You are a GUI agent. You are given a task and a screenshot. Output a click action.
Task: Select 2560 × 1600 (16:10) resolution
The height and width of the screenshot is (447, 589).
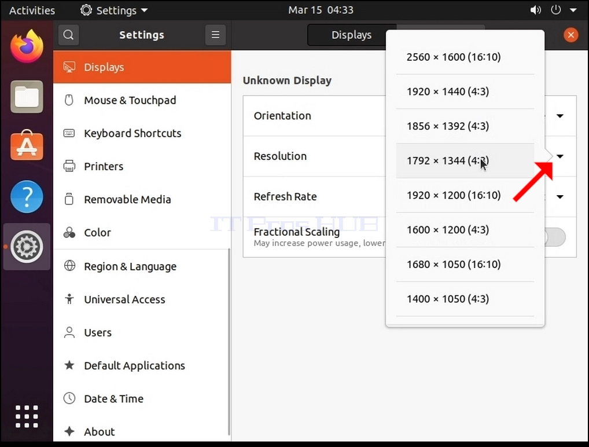pyautogui.click(x=465, y=57)
